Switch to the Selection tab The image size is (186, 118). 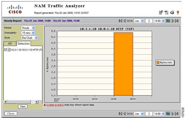[23, 44]
